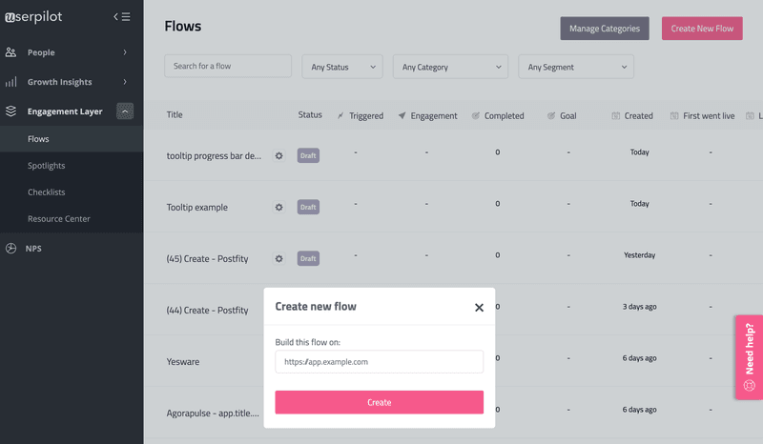763x444 pixels.
Task: Open gear icon for (45) Create - Postfity
Action: click(278, 258)
